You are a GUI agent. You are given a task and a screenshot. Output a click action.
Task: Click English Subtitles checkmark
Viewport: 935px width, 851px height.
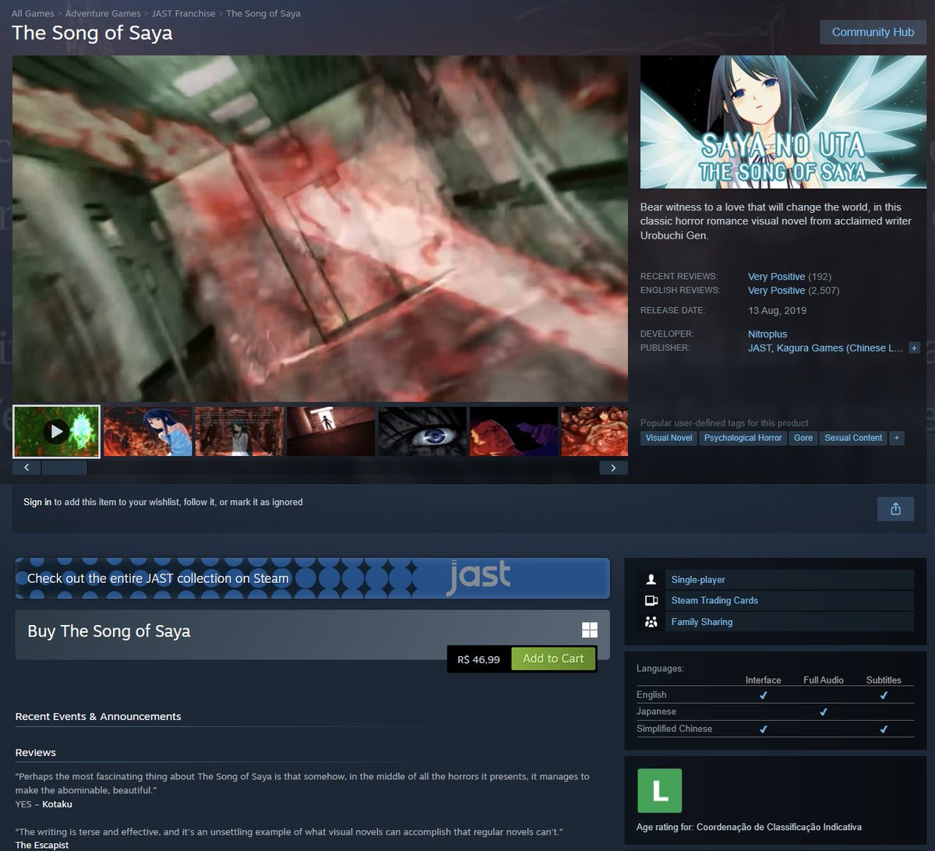pos(884,695)
